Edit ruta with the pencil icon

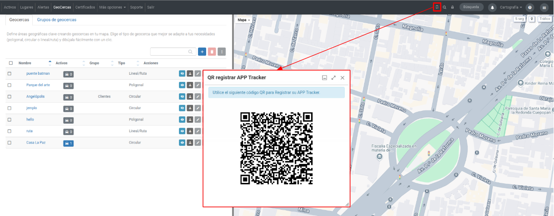coord(198,131)
